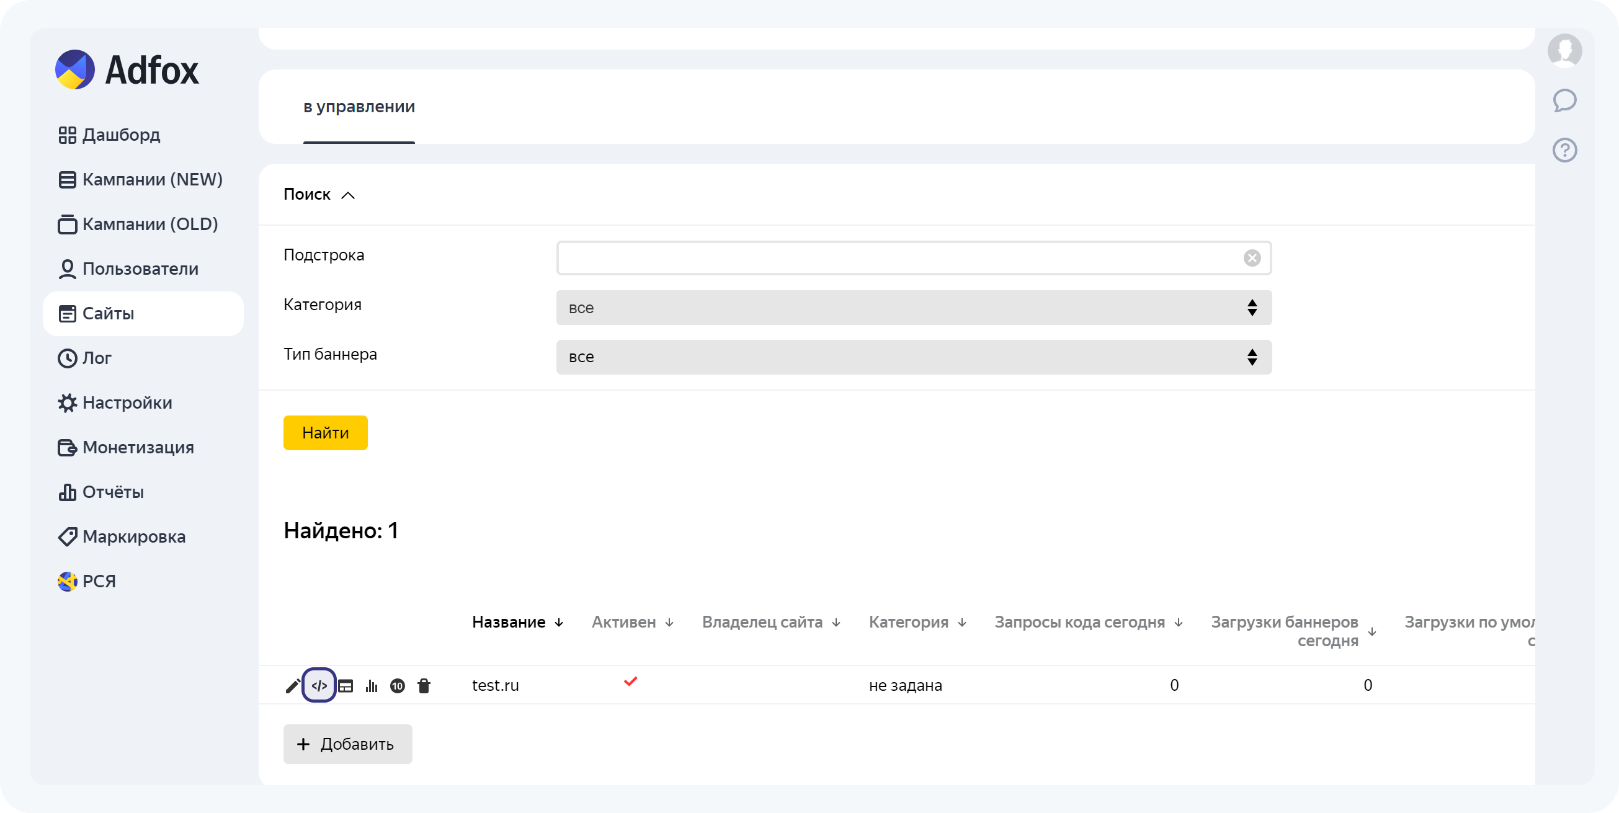Open the Категория dropdown
The image size is (1619, 813).
913,308
